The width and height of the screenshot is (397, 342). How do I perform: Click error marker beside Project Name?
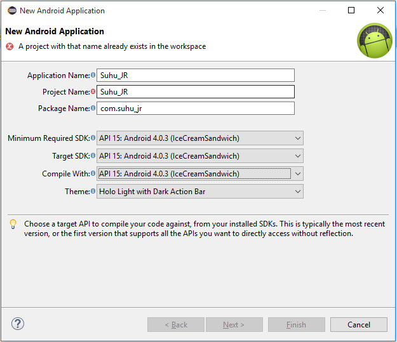93,92
